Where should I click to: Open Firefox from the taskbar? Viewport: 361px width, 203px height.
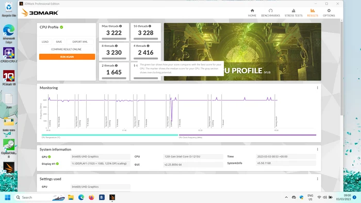pos(91,197)
